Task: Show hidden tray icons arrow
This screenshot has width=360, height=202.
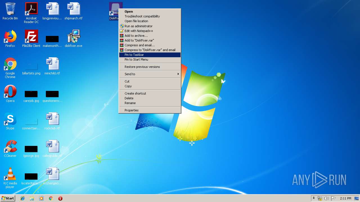Action: point(314,198)
